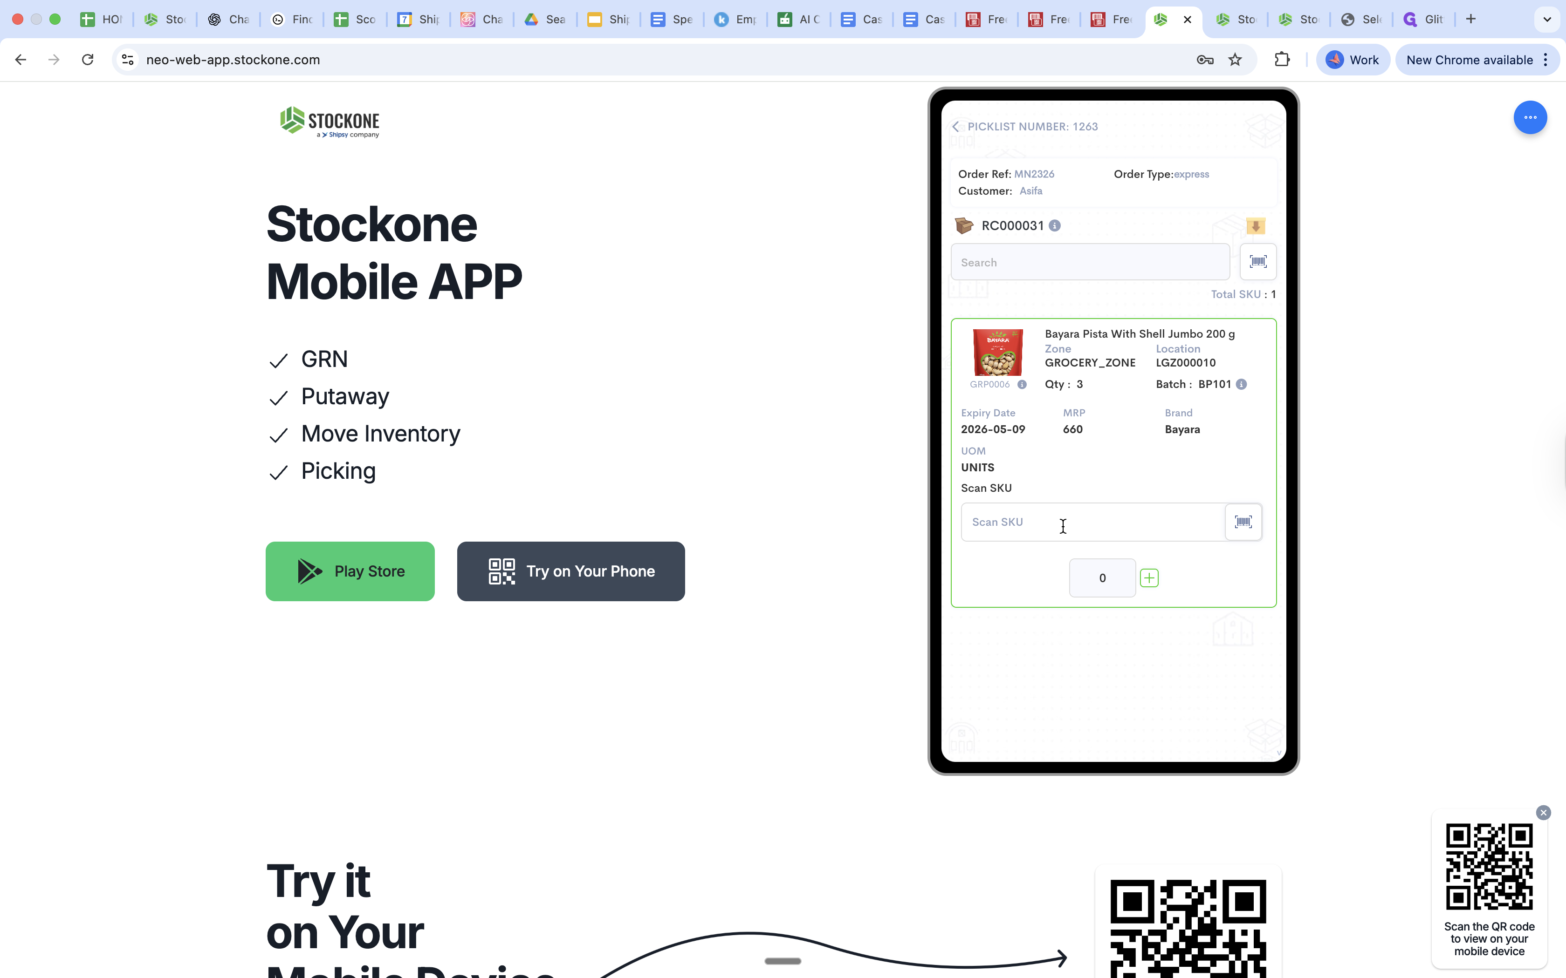Click the Search input field
The height and width of the screenshot is (978, 1566).
pos(1090,262)
